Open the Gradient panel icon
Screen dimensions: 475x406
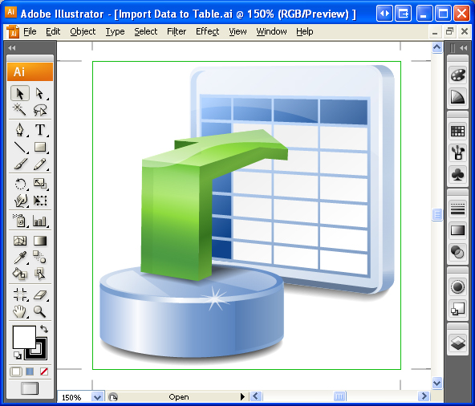click(457, 230)
